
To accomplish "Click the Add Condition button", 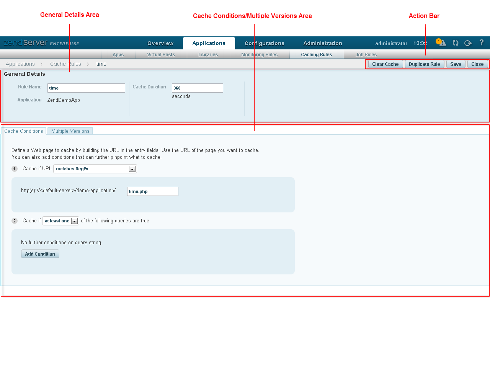I will coord(40,254).
